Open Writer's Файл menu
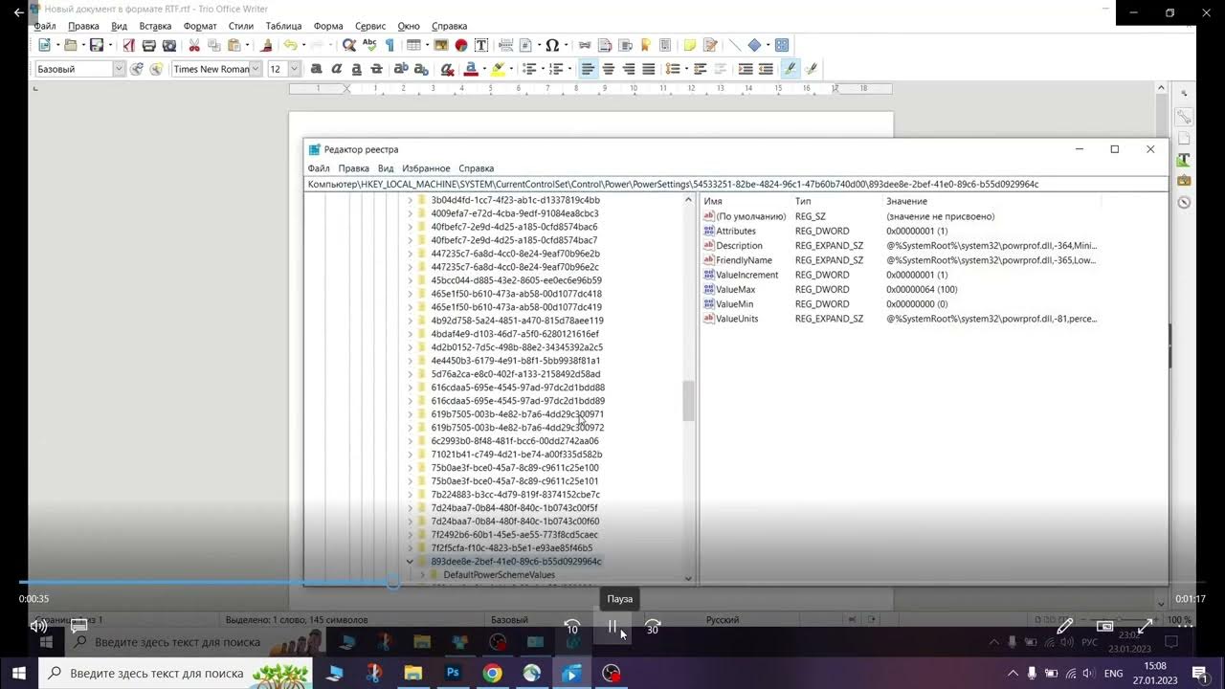The image size is (1225, 689). (45, 26)
